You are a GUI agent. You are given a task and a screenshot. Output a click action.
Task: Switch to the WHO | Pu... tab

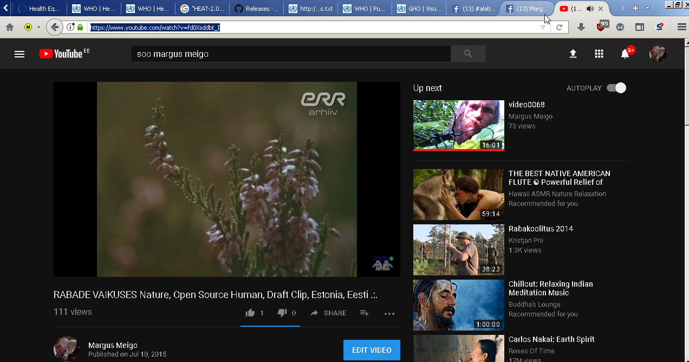pyautogui.click(x=365, y=9)
